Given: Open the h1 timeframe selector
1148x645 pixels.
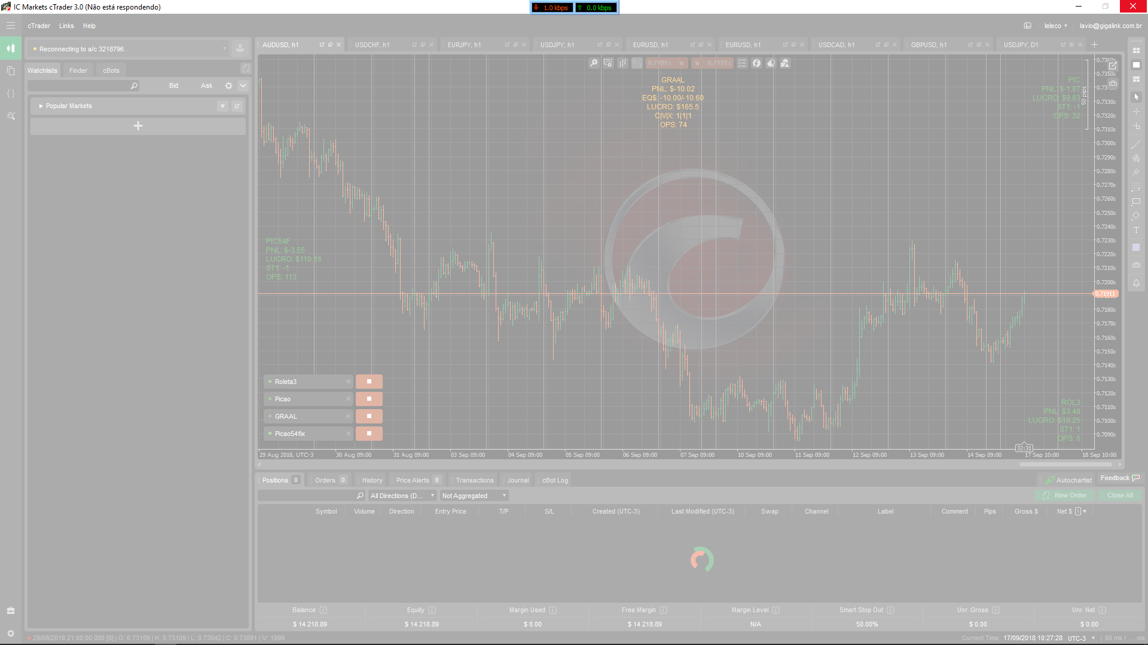Looking at the screenshot, I should click(x=637, y=63).
